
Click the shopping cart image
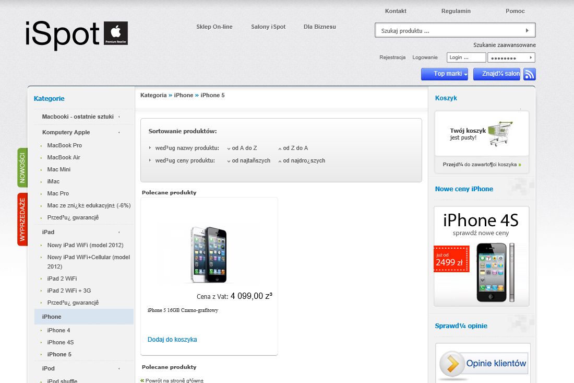tap(500, 133)
